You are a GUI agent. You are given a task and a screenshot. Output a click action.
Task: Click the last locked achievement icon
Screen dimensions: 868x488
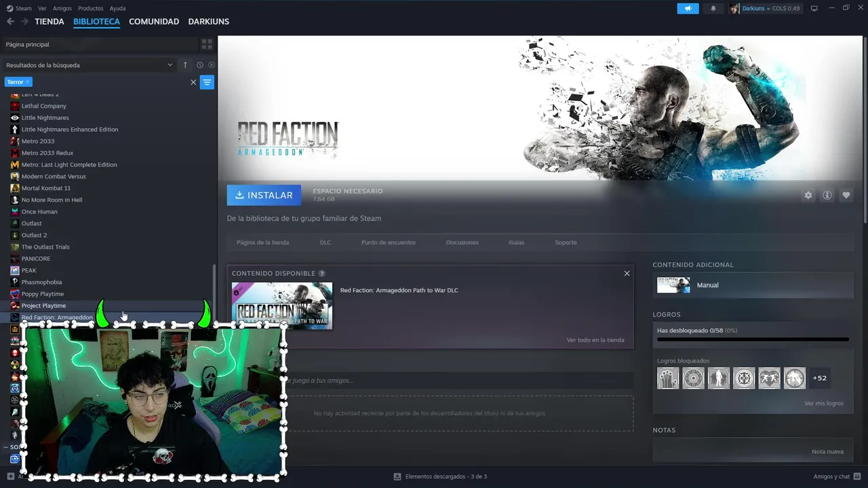pyautogui.click(x=795, y=378)
